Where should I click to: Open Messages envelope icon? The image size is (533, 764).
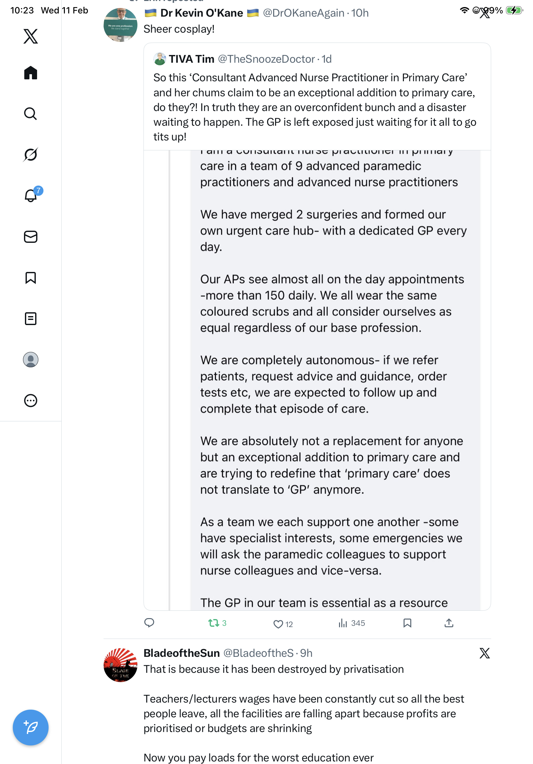click(x=31, y=237)
